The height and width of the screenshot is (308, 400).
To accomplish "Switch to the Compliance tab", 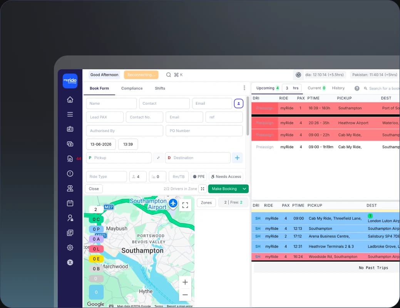I will (x=132, y=88).
